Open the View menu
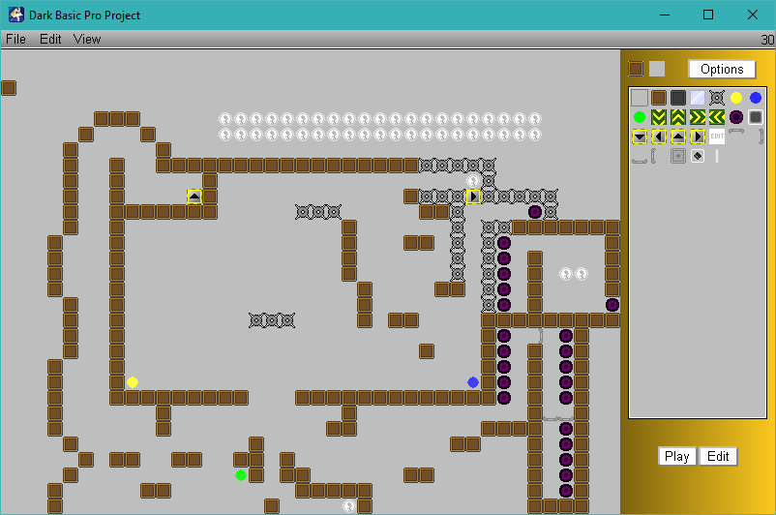The width and height of the screenshot is (776, 515). [87, 39]
